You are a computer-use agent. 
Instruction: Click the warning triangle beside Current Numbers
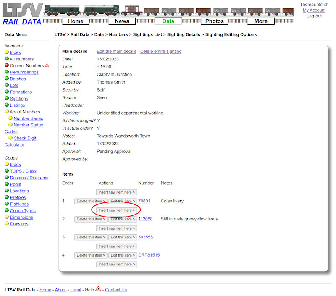click(47, 65)
